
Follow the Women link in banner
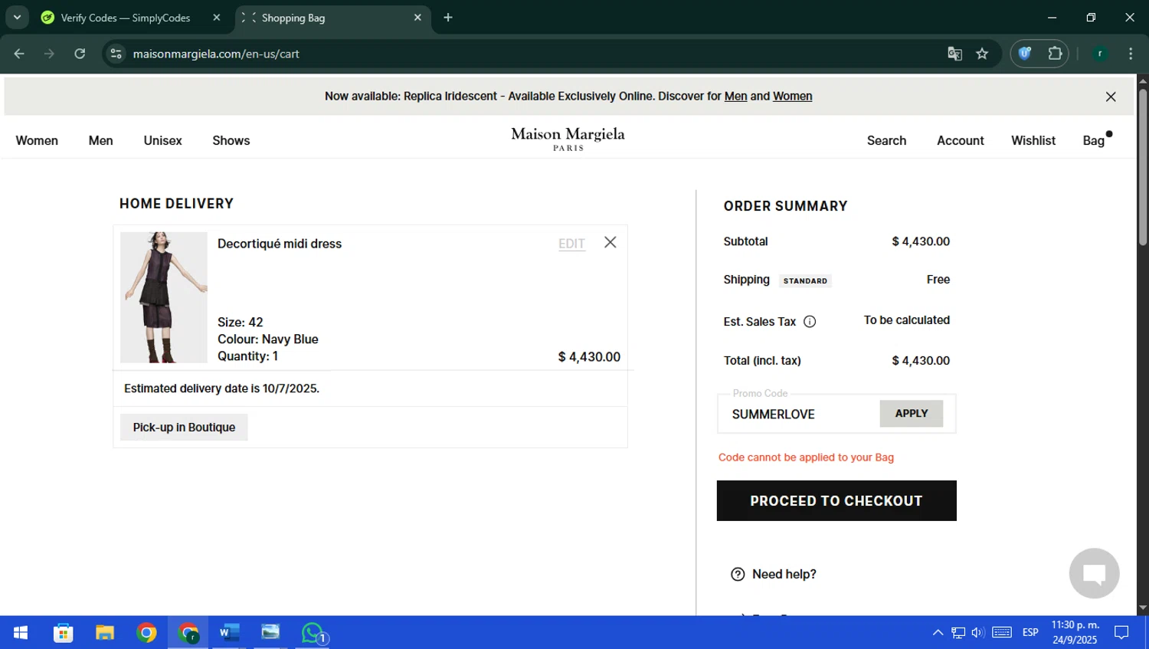click(792, 97)
